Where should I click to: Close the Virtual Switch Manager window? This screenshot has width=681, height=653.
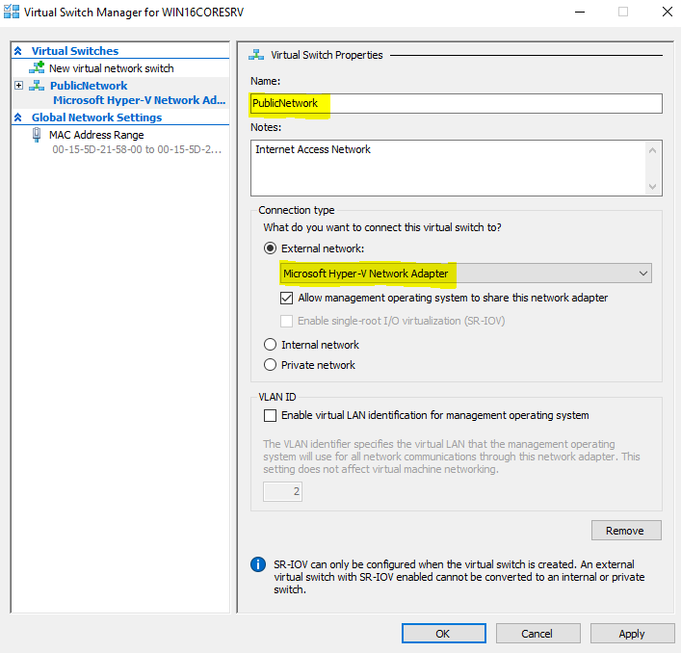point(668,12)
